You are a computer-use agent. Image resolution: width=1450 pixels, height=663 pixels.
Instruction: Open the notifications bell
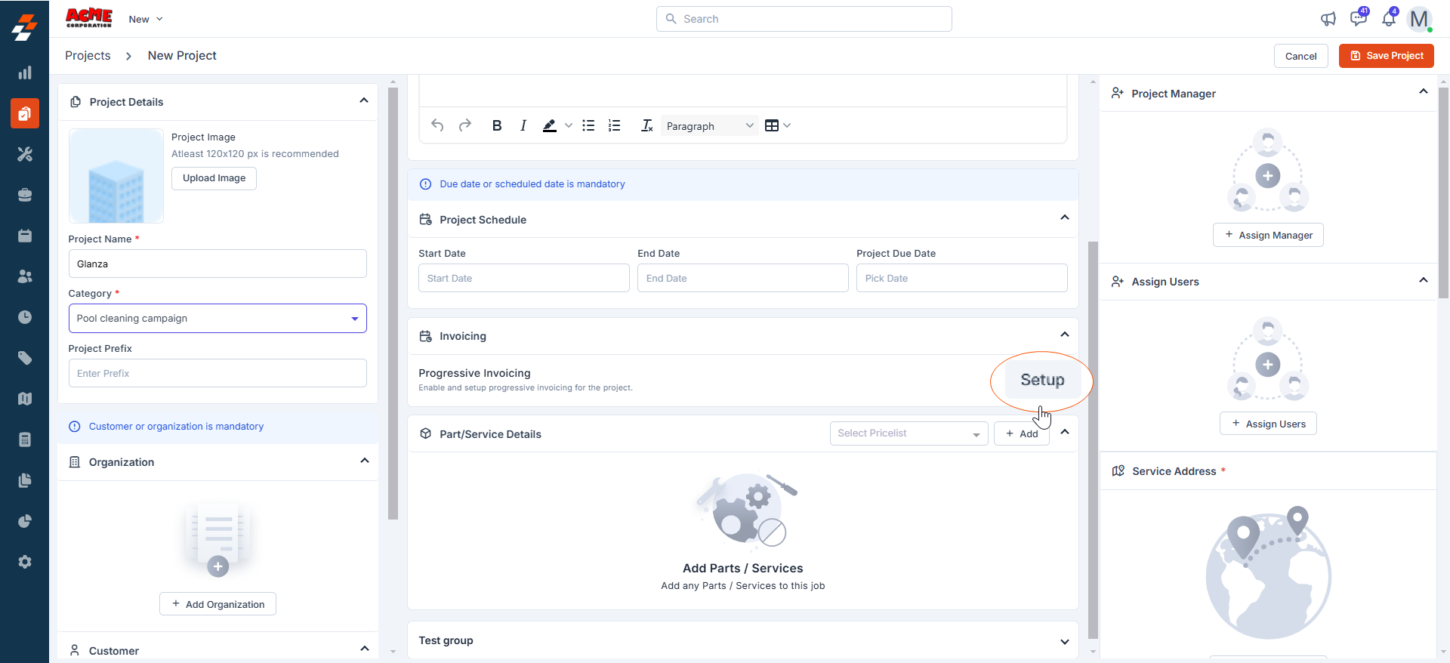pos(1388,19)
